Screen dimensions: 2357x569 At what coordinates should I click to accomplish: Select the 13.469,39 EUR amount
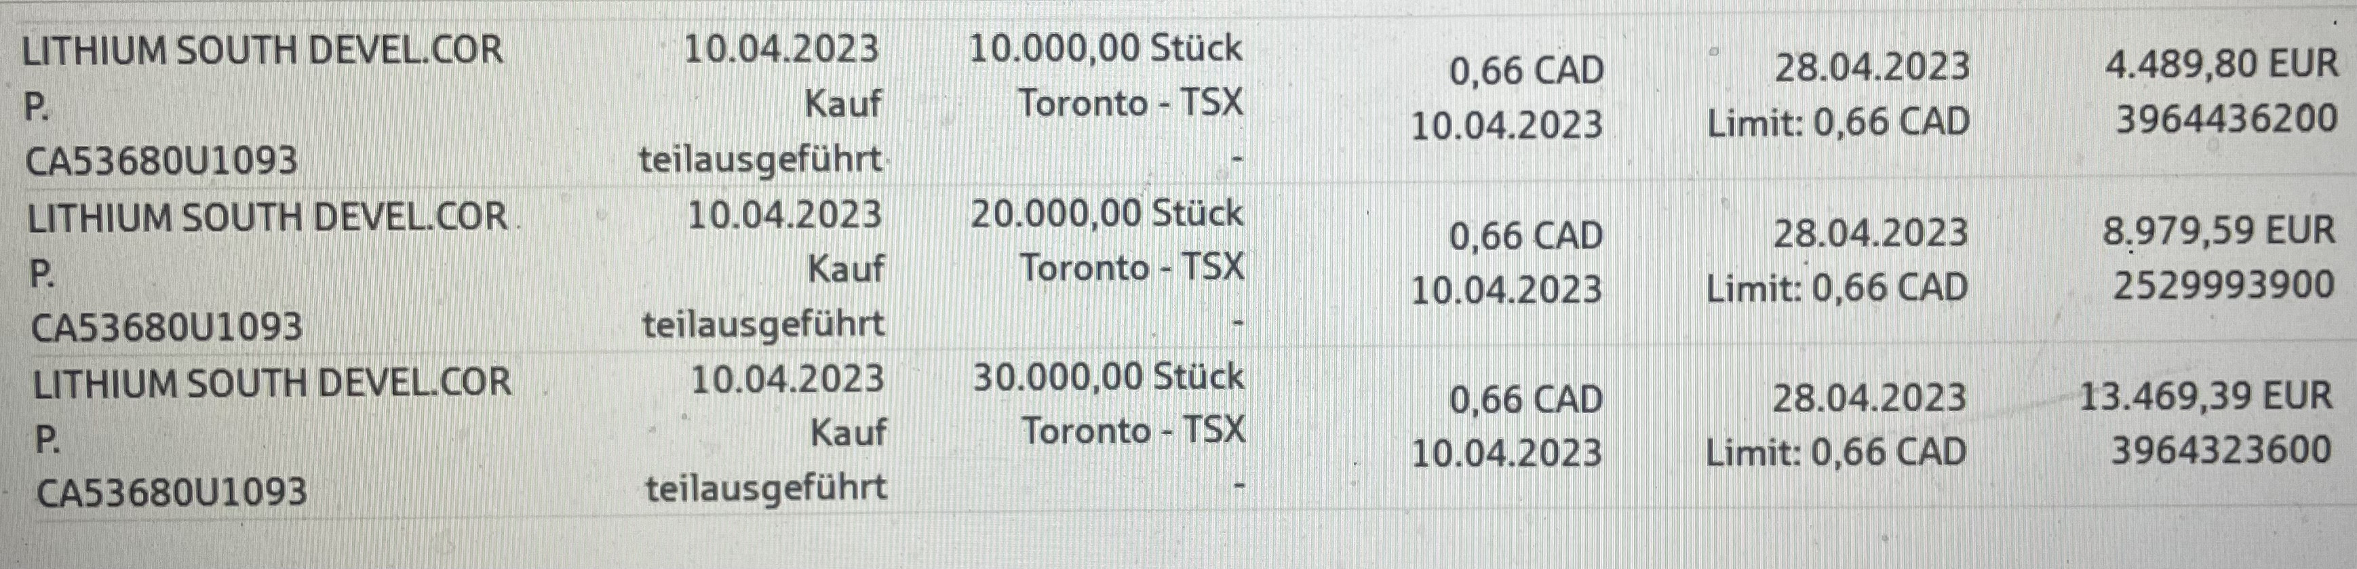point(2205,397)
